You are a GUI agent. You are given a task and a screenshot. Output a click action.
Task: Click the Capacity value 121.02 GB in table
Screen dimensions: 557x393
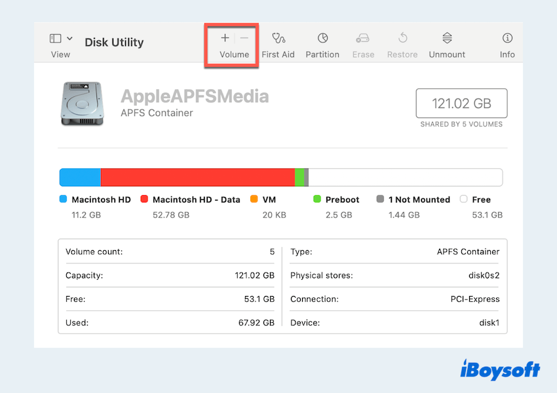pos(255,276)
